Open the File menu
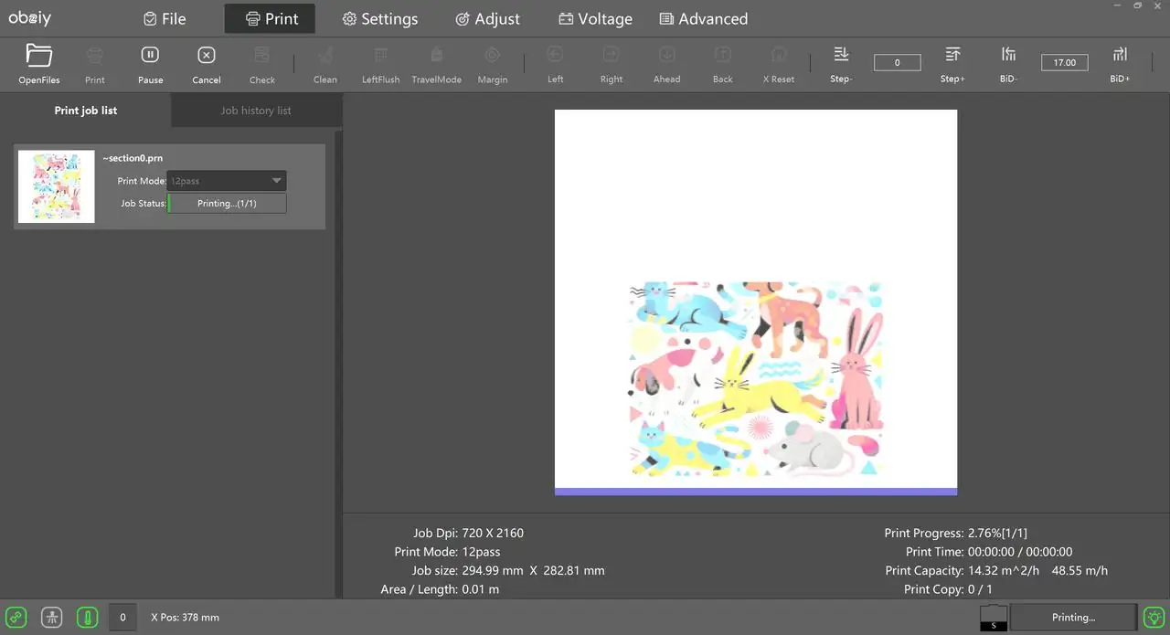Image resolution: width=1170 pixels, height=635 pixels. pos(165,18)
